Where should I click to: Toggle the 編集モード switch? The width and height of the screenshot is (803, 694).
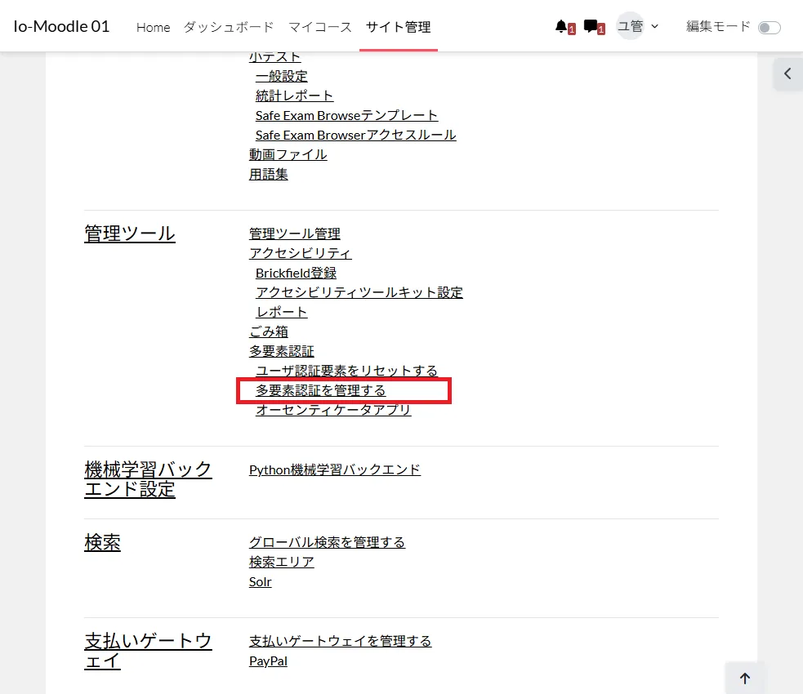(770, 27)
